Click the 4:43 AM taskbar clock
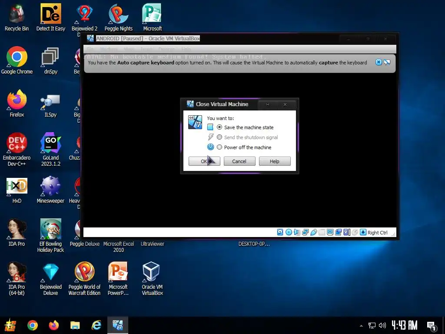Screen dimensions: 445x334 coord(405,325)
